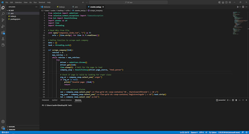Click the bottom activity bar icon below Testing
The height and width of the screenshot is (134, 249).
tap(3, 45)
